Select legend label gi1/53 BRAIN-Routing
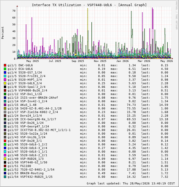This screenshot has height=187, width=179. pos(26,173)
